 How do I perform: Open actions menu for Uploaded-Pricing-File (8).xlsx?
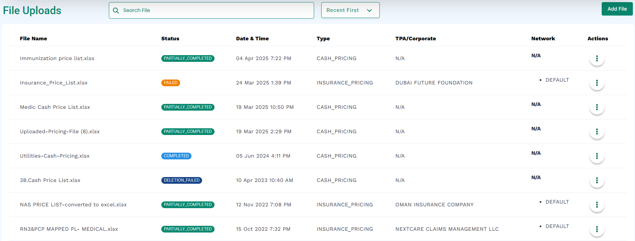click(597, 131)
